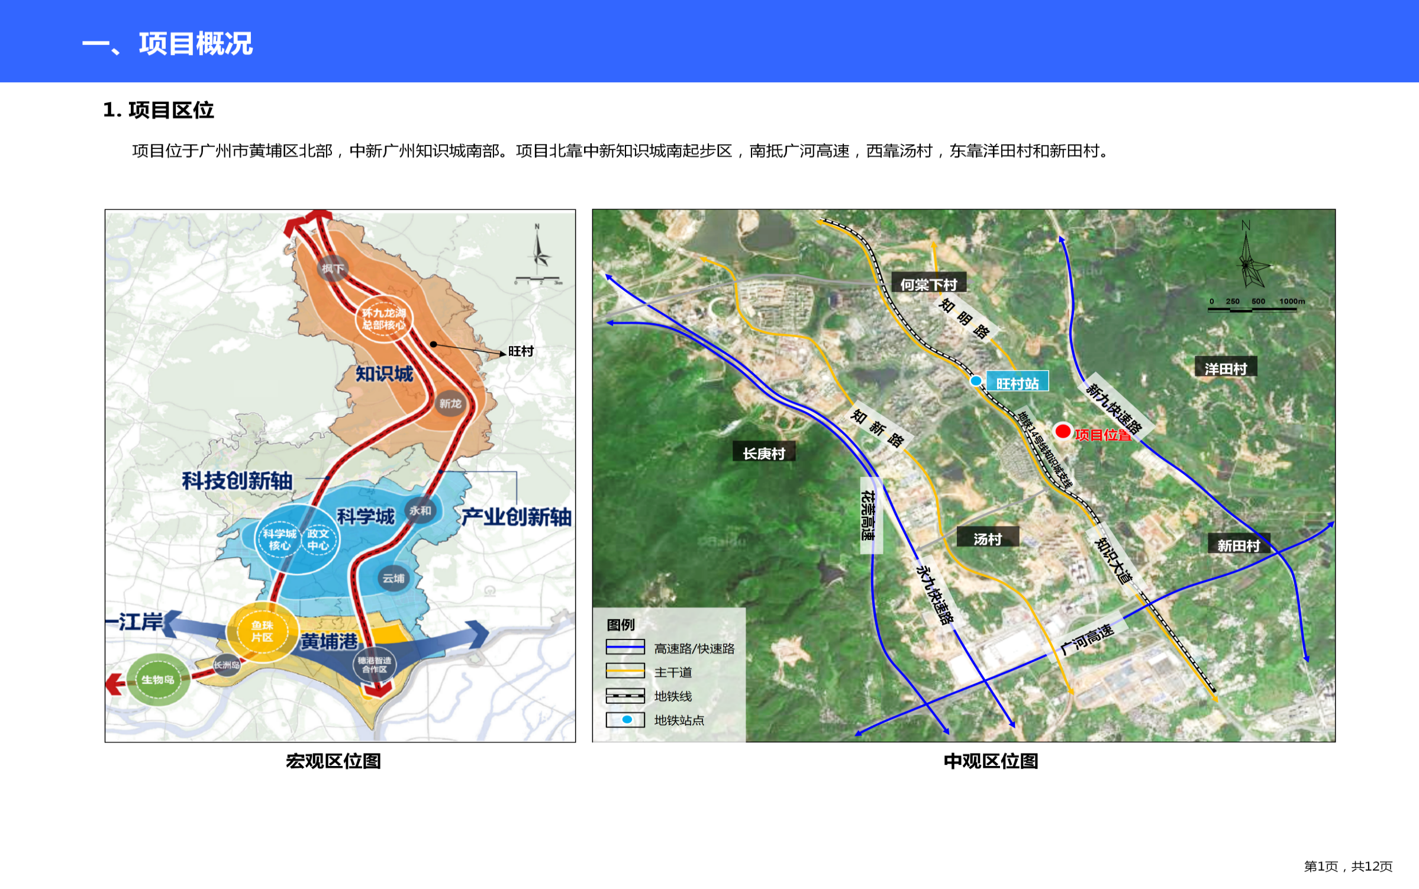This screenshot has height=889, width=1419.
Task: Click the 知识大道 road label
Action: coord(1113,561)
